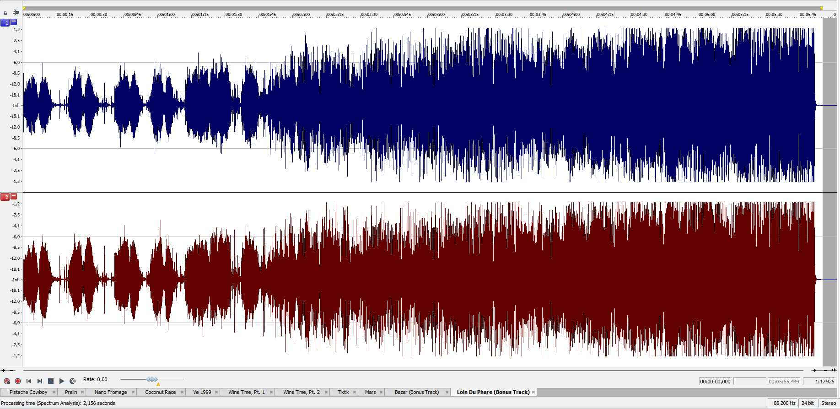
Task: Toggle the lock icon above the channels
Action: click(5, 13)
